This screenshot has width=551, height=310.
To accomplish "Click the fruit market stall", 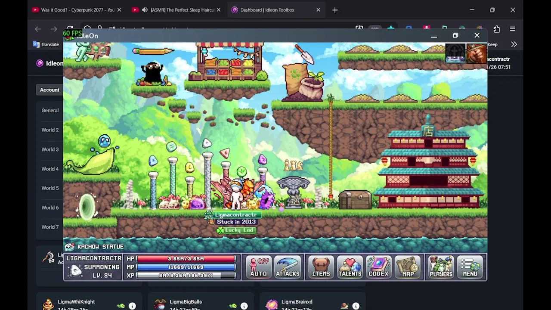I will tap(229, 61).
